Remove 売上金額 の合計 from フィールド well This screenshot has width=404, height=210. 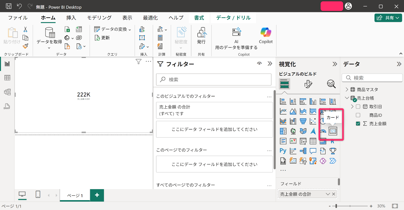[x=334, y=194]
